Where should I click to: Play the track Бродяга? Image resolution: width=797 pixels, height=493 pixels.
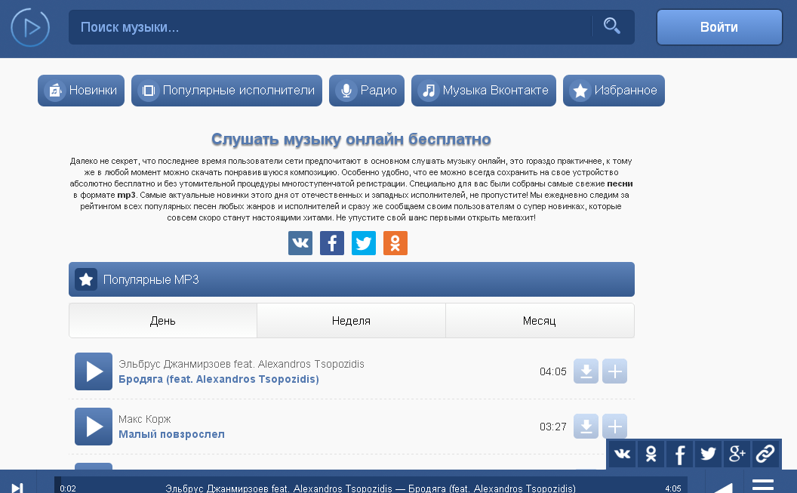coord(94,371)
